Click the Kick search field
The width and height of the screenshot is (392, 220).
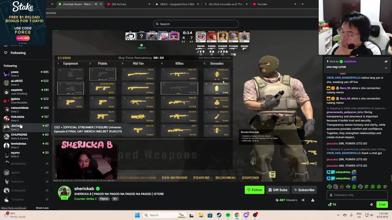(x=196, y=24)
